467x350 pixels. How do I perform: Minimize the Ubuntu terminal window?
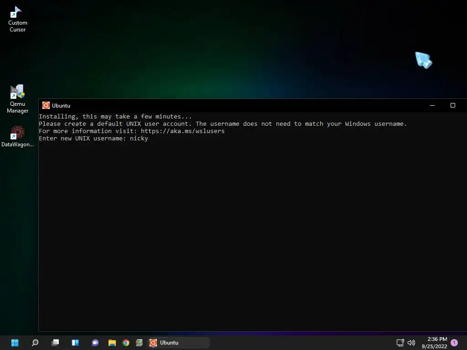pos(432,105)
